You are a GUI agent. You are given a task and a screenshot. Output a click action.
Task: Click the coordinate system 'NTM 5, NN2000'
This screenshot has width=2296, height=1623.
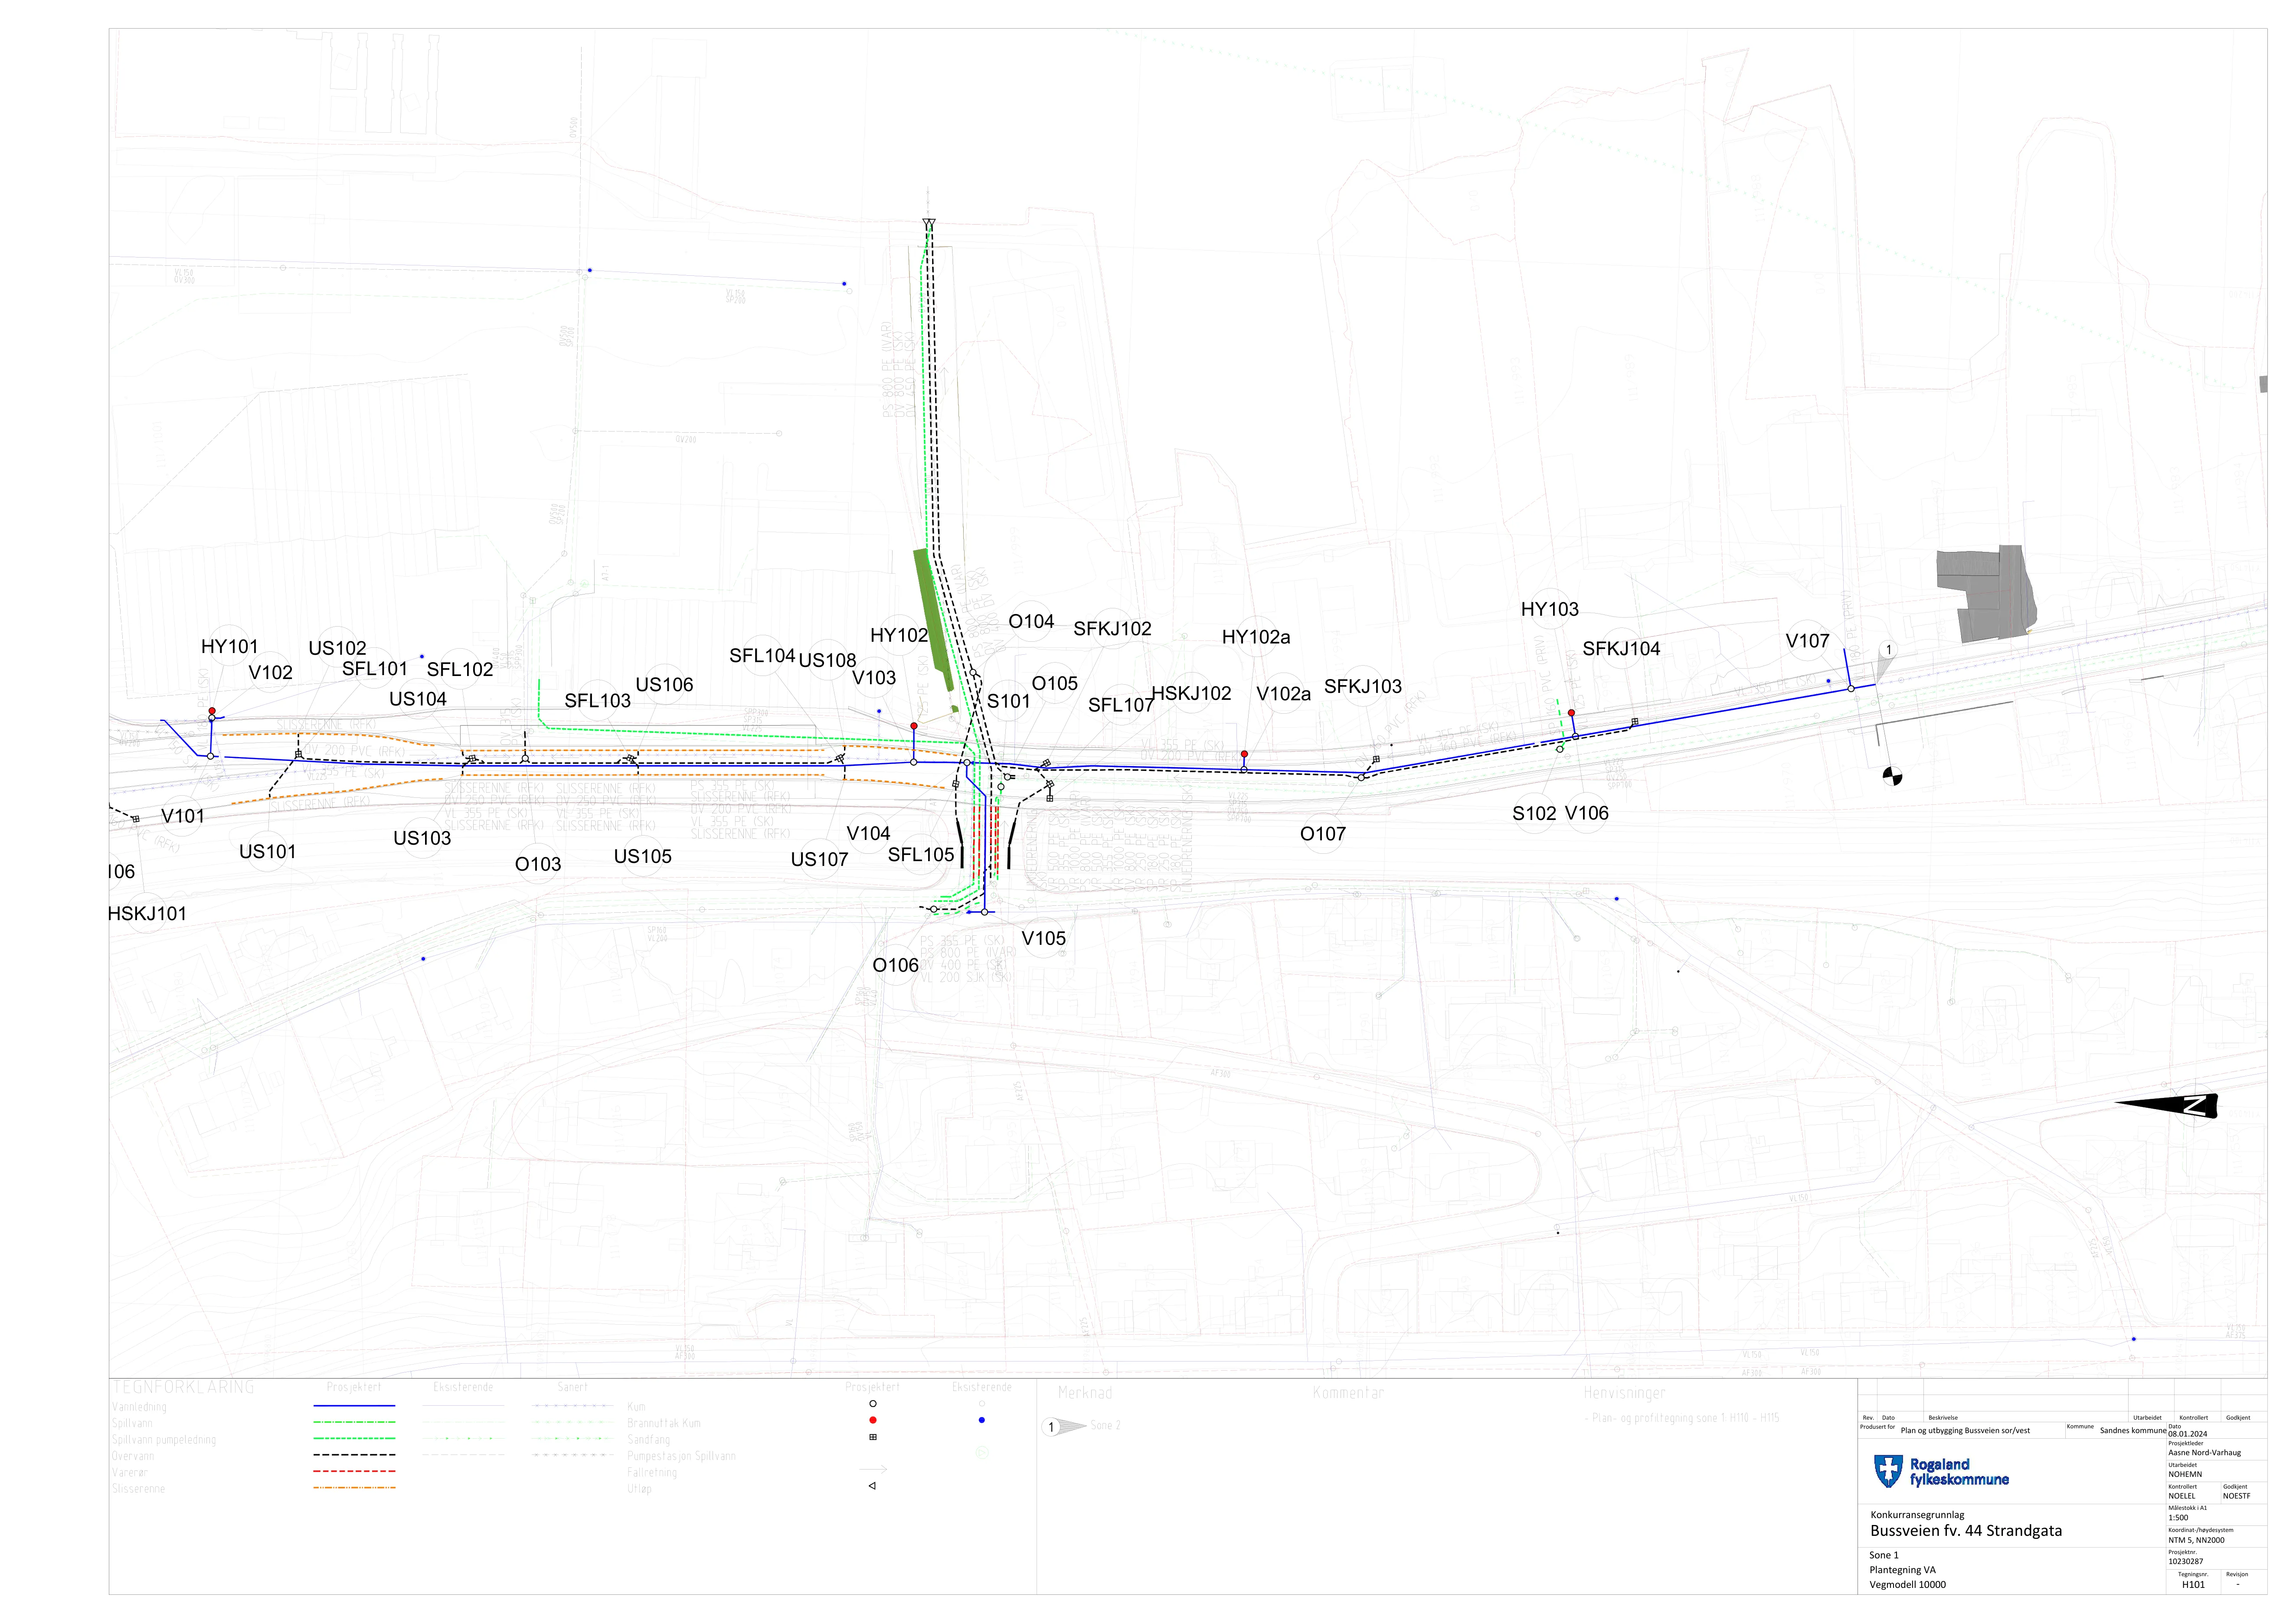2197,1540
